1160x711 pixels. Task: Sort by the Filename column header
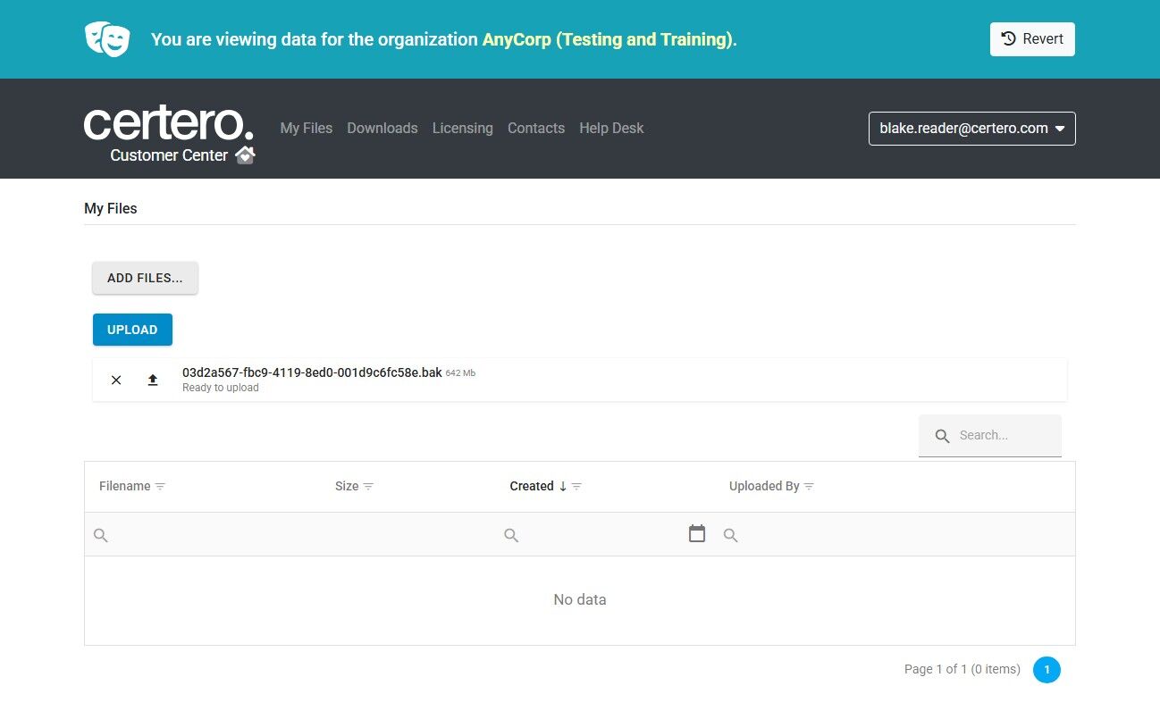point(125,487)
